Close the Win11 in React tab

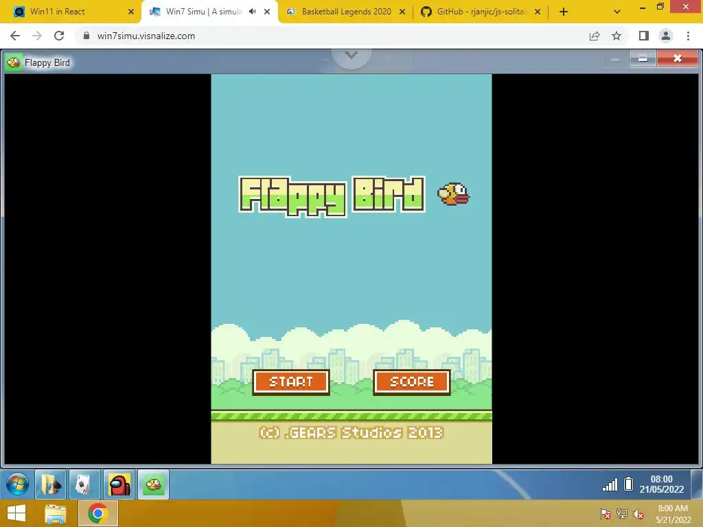tap(131, 12)
